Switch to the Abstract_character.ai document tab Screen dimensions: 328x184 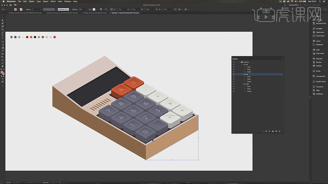point(62,13)
